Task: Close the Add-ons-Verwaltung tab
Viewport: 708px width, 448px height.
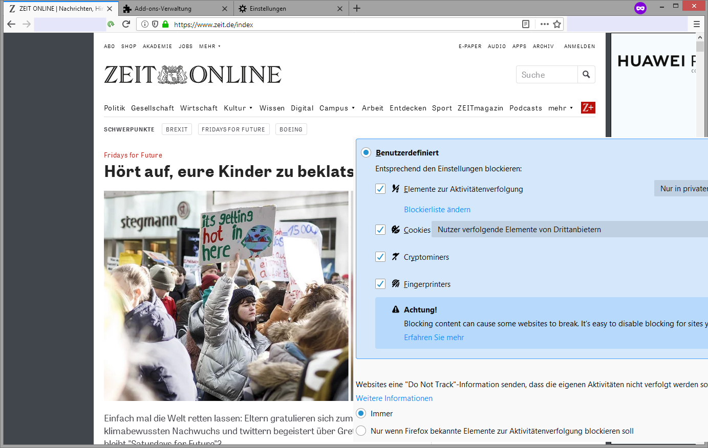Action: pyautogui.click(x=225, y=9)
